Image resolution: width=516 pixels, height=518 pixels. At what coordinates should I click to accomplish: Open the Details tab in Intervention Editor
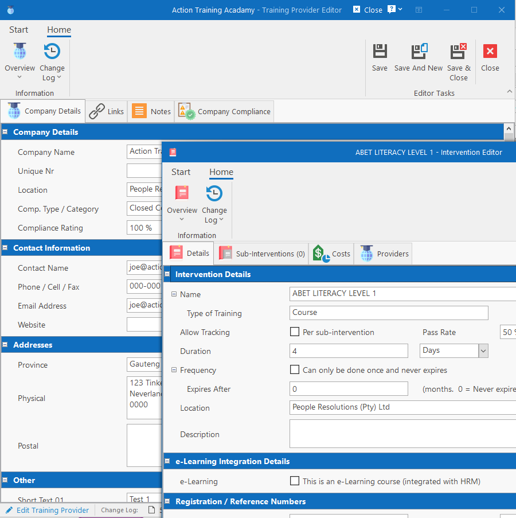tap(189, 254)
